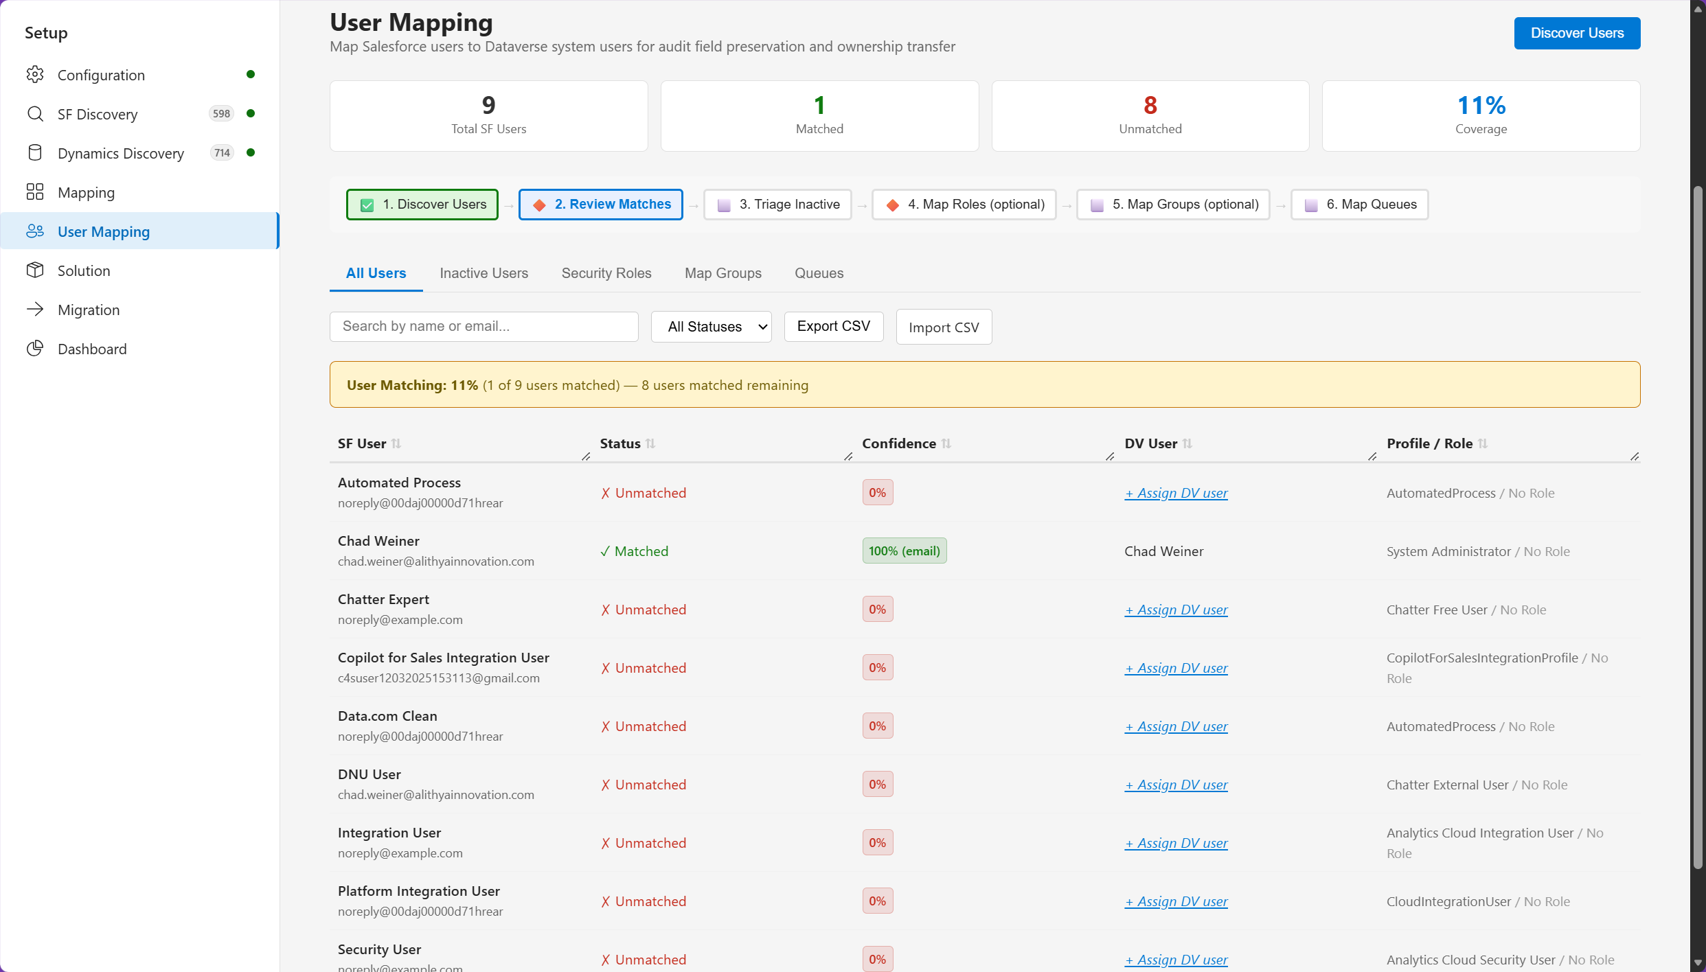
Task: Open the Queues tab
Action: tap(819, 273)
